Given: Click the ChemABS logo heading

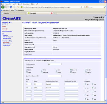Looking at the screenshot, I should tap(12, 18).
